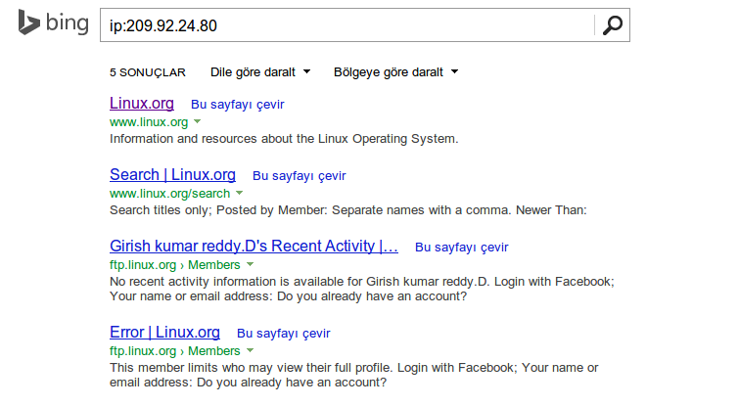Translate the Girish kumar reddy.D result page
Image resolution: width=739 pixels, height=407 pixels.
pyautogui.click(x=462, y=248)
